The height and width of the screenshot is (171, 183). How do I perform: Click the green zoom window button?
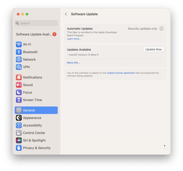tap(27, 14)
